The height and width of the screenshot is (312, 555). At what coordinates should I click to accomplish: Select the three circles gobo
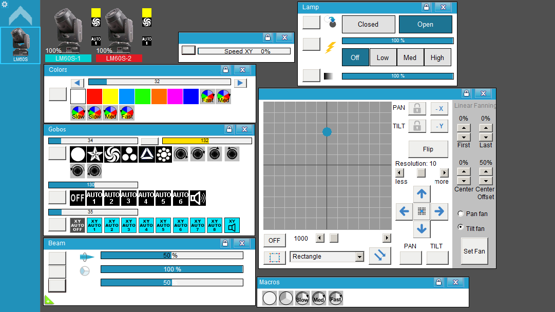coord(129,154)
